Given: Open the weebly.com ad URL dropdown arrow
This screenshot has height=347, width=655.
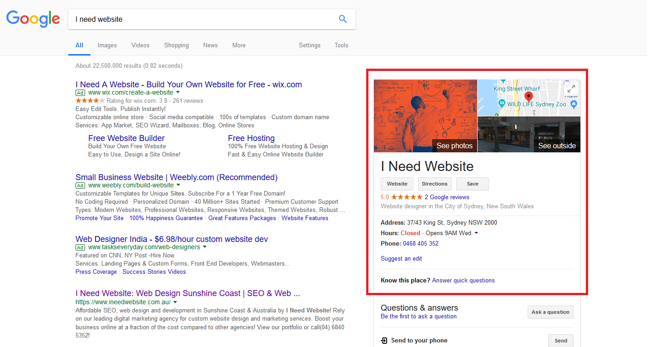Looking at the screenshot, I should coord(178,185).
